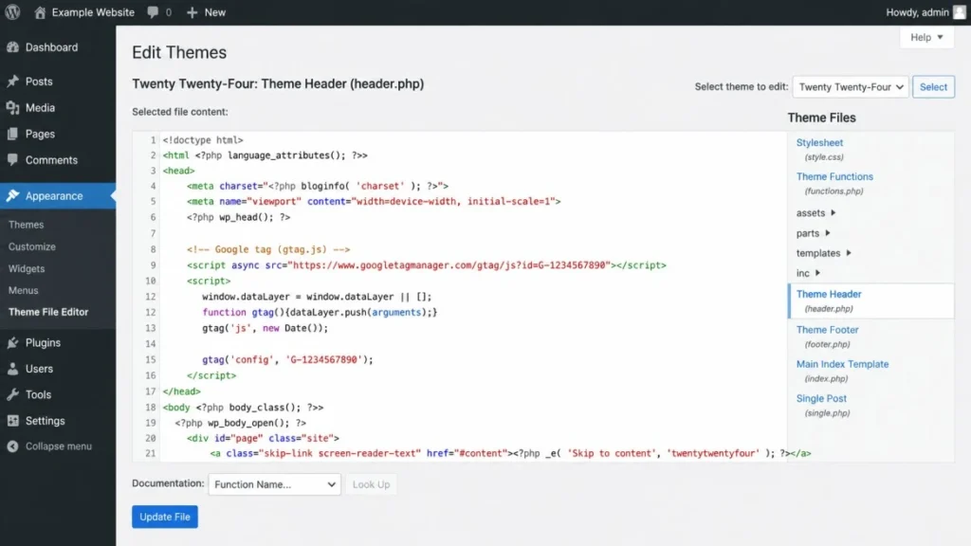The width and height of the screenshot is (971, 546).
Task: Go to Themes submenu
Action: [26, 225]
